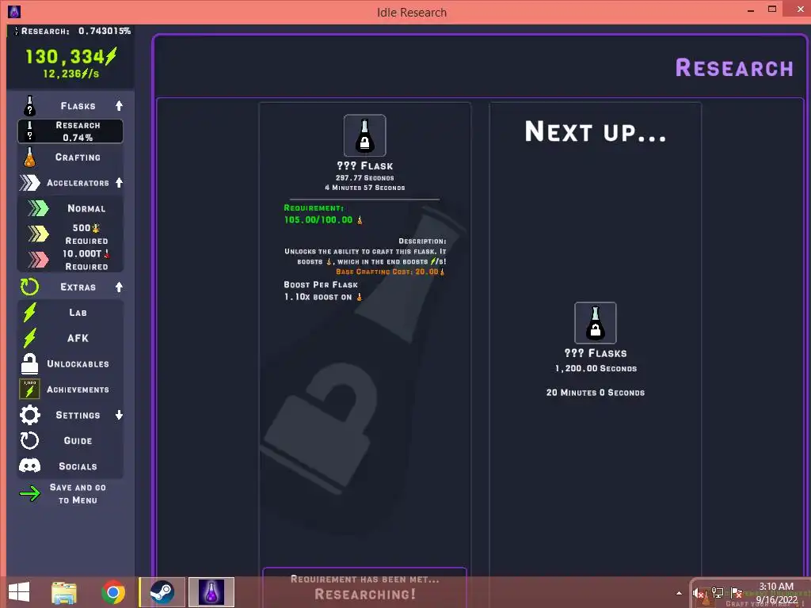
Task: Choose the 10.000T Required accelerator option
Action: pos(86,260)
